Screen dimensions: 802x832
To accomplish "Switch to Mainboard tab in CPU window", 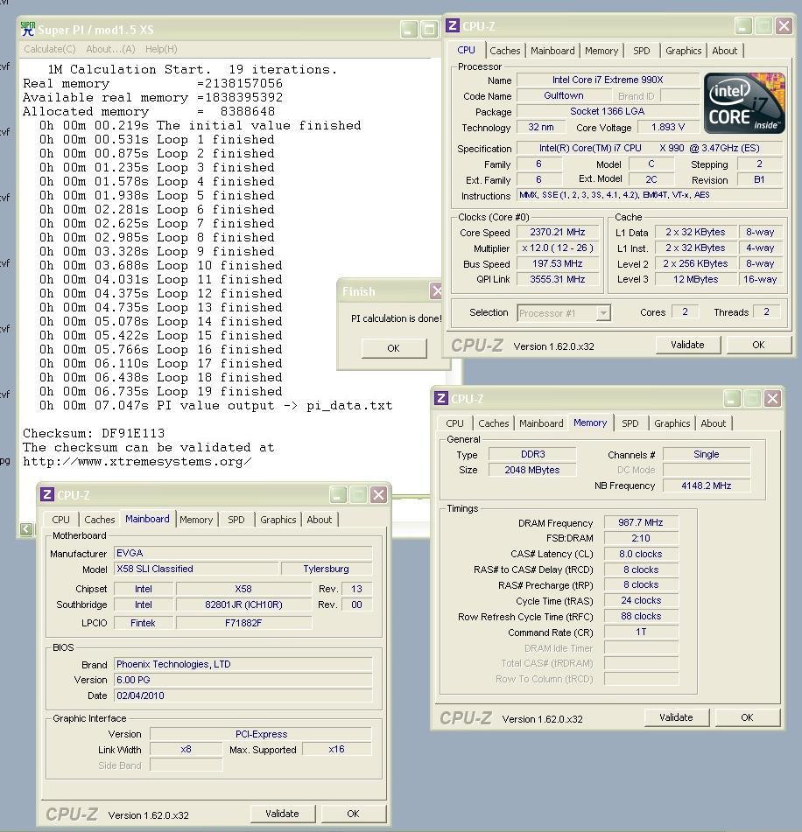I will 552,51.
